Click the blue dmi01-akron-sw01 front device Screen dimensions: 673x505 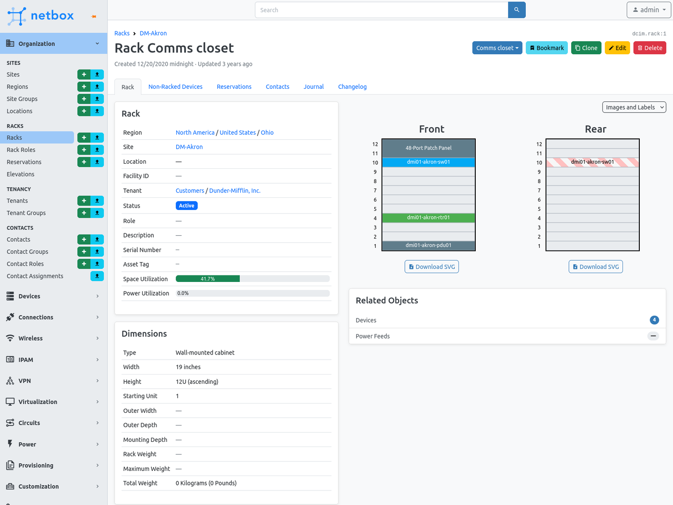tap(429, 162)
